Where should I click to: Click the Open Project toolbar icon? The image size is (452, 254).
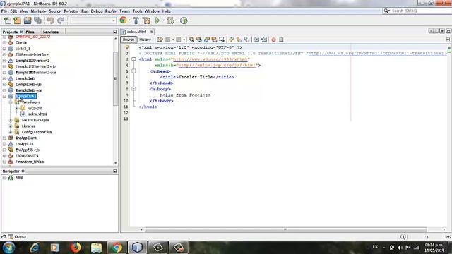(28, 20)
